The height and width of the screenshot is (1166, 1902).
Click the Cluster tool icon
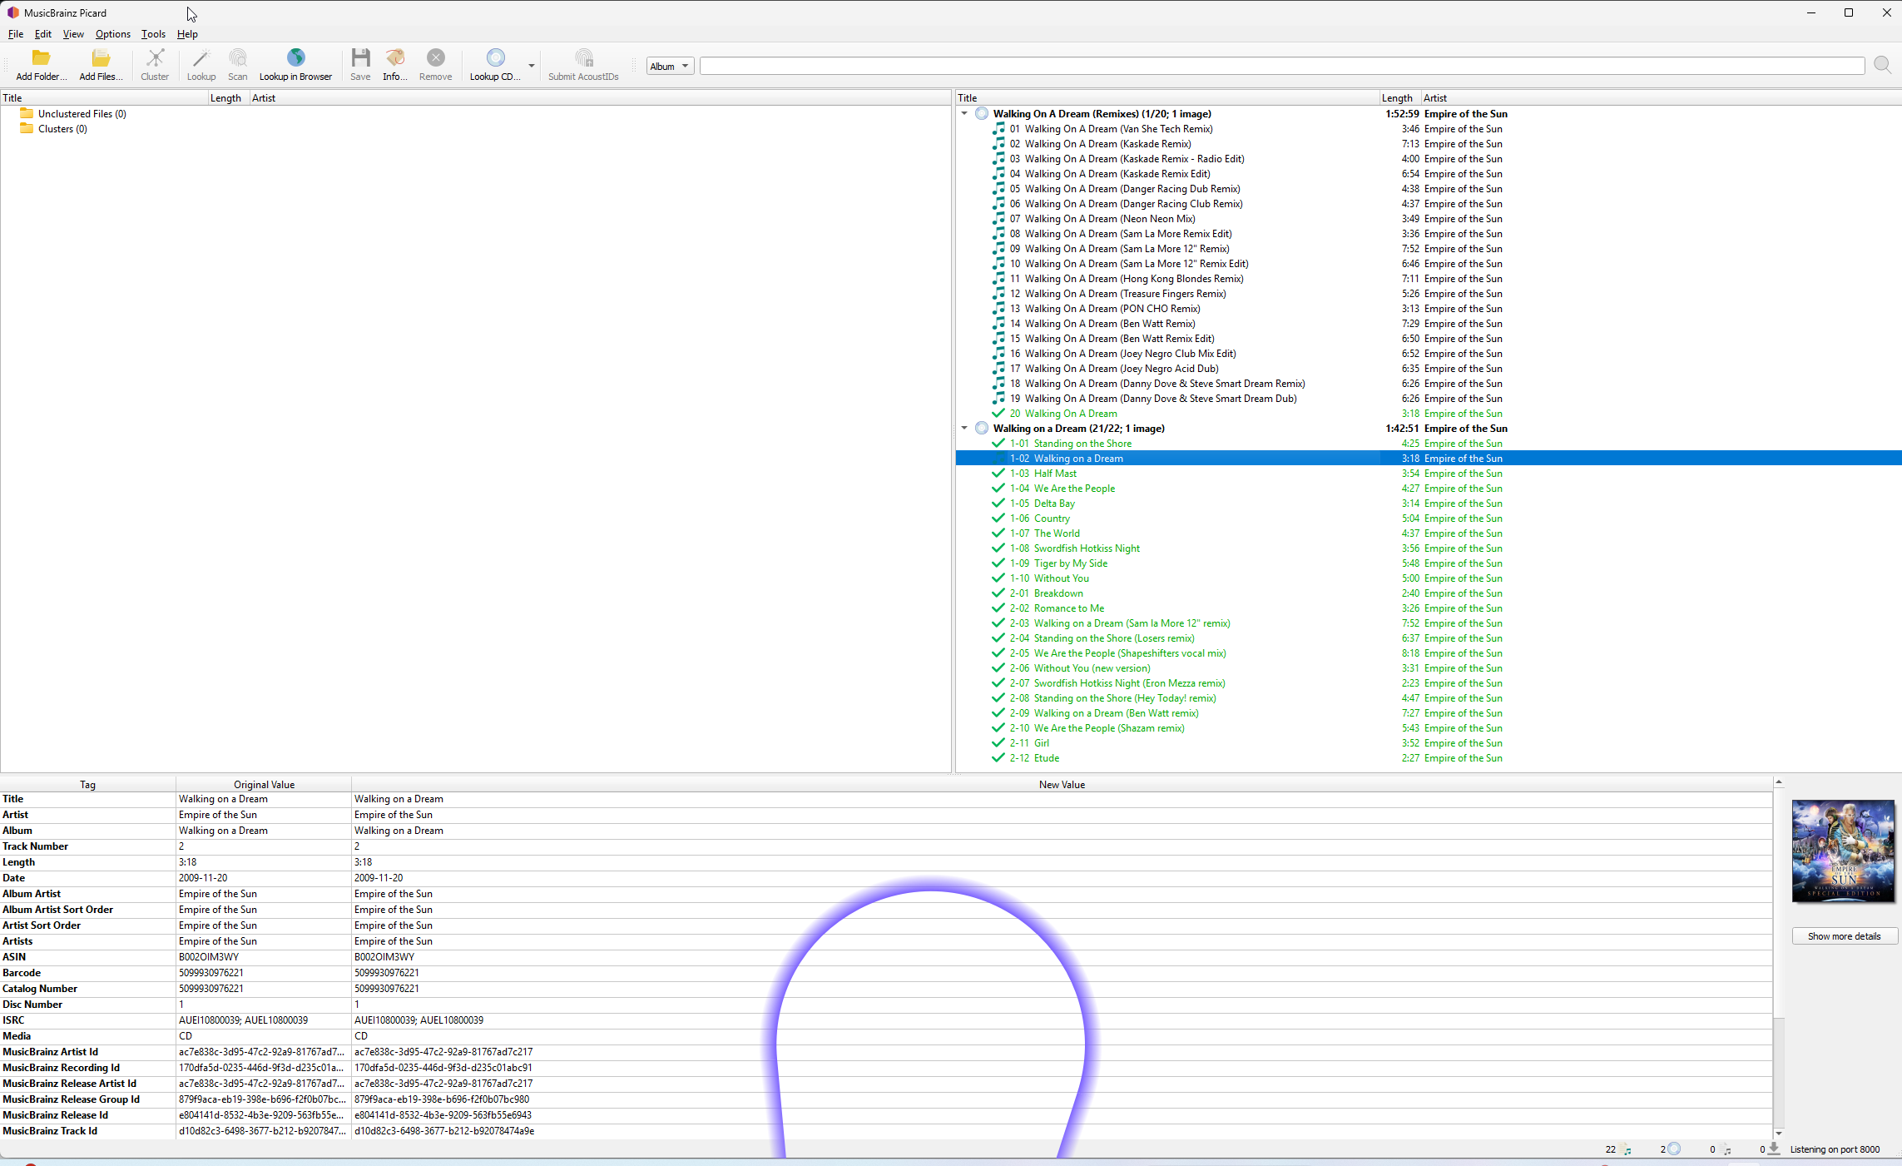[x=155, y=58]
